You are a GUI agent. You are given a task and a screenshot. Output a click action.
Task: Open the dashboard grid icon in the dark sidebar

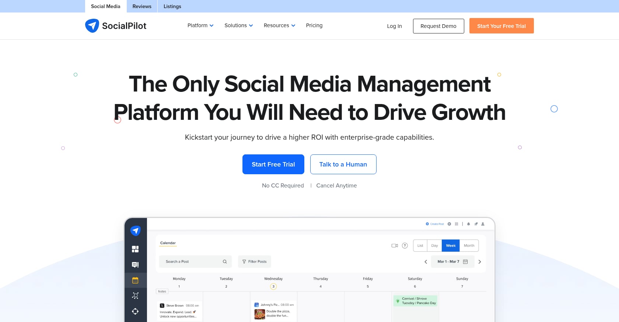135,249
